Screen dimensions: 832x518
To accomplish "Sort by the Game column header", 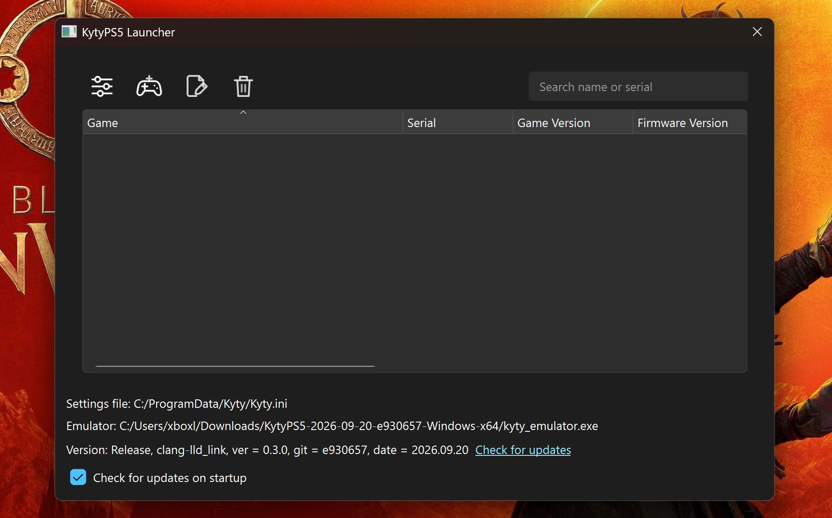I will pyautogui.click(x=243, y=123).
